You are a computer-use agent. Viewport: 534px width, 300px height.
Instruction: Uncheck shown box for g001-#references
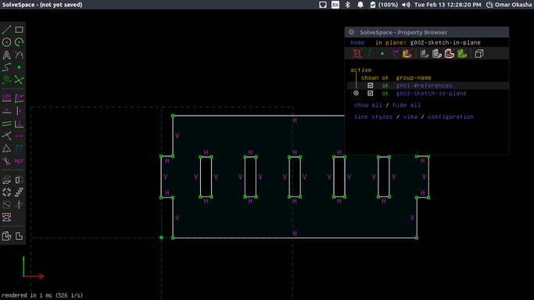coord(370,85)
